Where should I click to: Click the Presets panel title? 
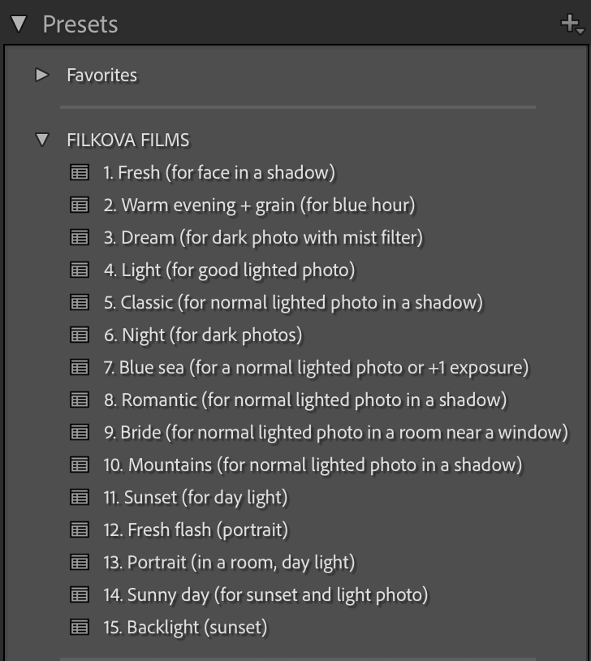80,24
